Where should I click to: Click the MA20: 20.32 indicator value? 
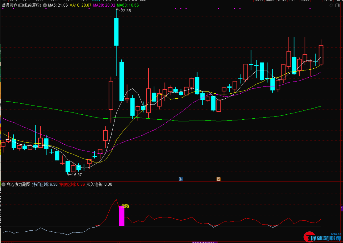[x=104, y=5]
